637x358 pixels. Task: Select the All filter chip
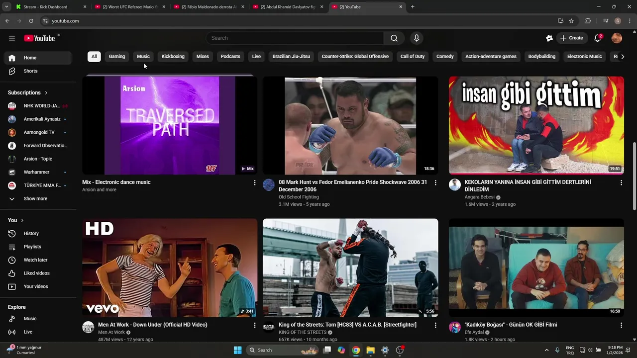click(94, 57)
